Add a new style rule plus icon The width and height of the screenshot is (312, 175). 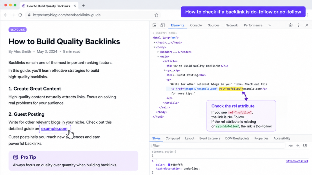pyautogui.click(x=298, y=146)
